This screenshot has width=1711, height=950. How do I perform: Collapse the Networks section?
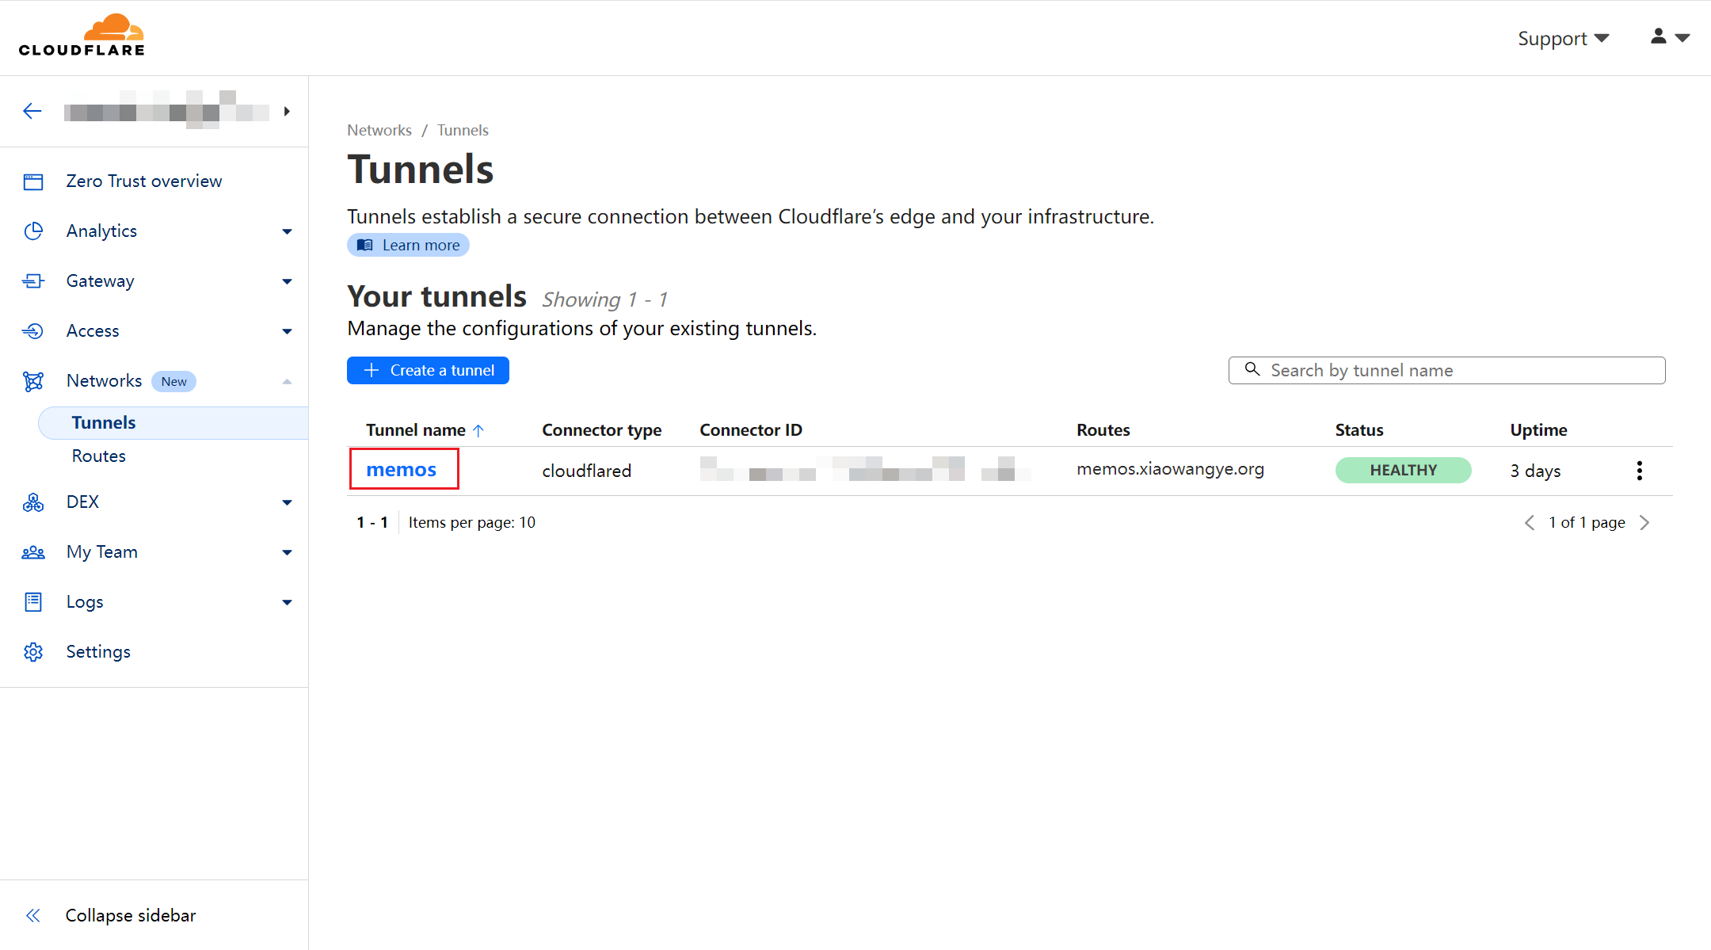[x=287, y=381]
